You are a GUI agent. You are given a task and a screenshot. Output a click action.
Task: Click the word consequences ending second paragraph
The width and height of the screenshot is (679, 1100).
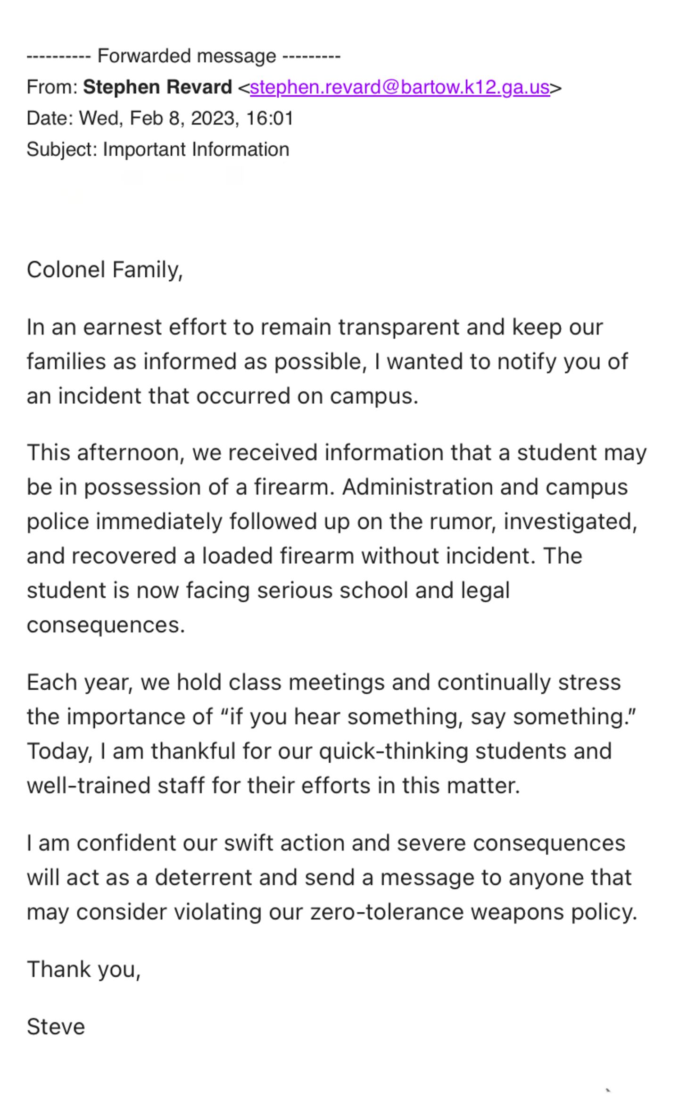[105, 625]
